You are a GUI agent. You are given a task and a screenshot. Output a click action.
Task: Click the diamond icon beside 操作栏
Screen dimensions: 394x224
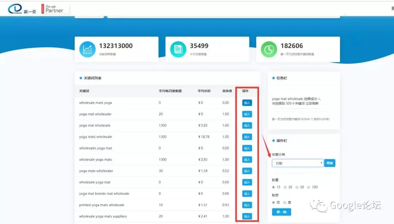(x=273, y=141)
